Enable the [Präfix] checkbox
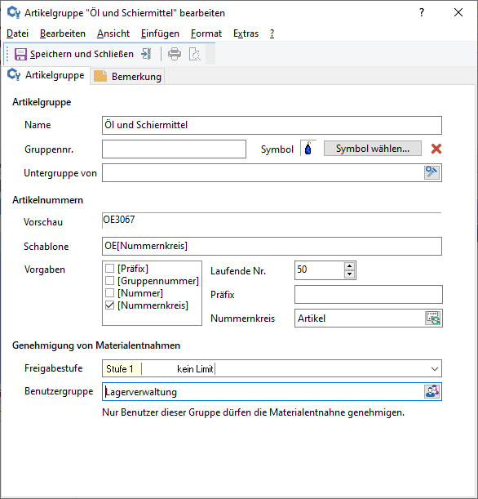Screen dimensions: 478x499 tap(109, 269)
